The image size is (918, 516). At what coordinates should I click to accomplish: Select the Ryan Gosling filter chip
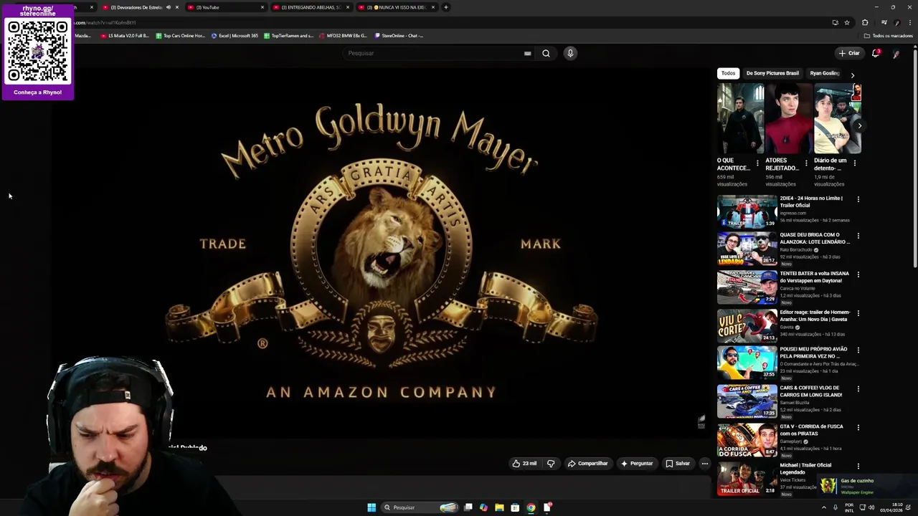[x=824, y=73]
